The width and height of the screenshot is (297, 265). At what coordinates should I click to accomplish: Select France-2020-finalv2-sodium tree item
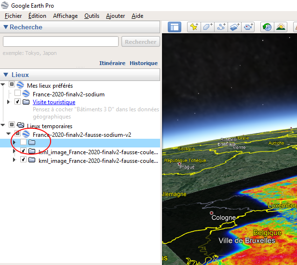coord(68,94)
